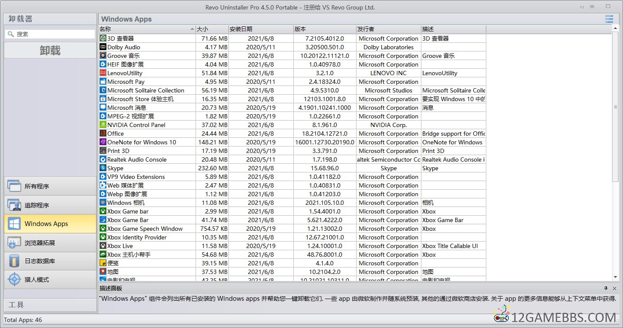Click the Groove 音乐 app icon

(103, 56)
